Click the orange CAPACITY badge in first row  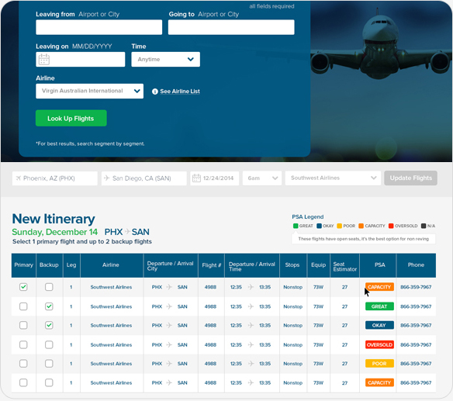(x=379, y=287)
